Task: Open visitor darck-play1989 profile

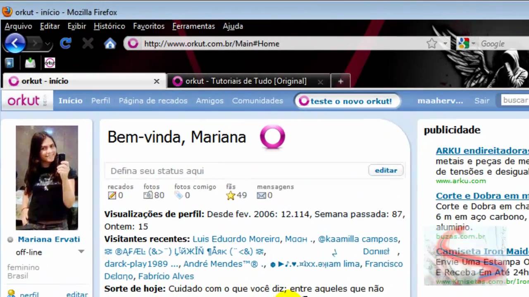Action: [141, 264]
